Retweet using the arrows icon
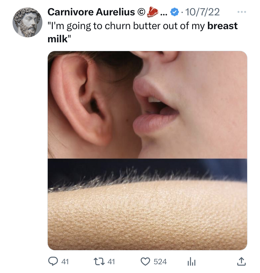Image resolution: width=260 pixels, height=273 pixels. tap(99, 261)
